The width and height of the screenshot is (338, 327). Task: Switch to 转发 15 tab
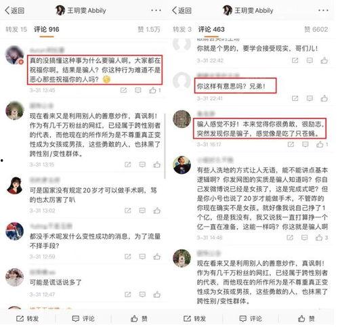pyautogui.click(x=16, y=29)
